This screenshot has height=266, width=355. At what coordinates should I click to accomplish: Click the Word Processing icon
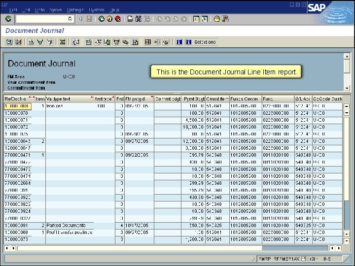coord(98,42)
